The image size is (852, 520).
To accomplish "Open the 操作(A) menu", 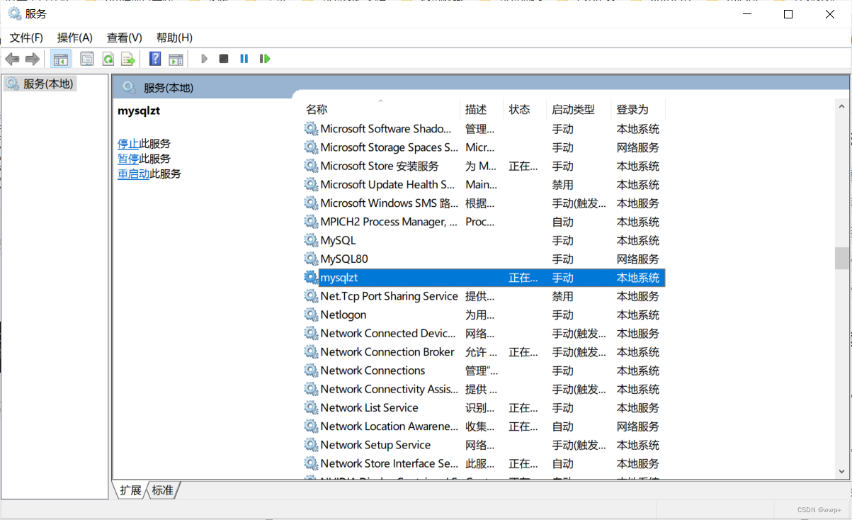I will (75, 38).
